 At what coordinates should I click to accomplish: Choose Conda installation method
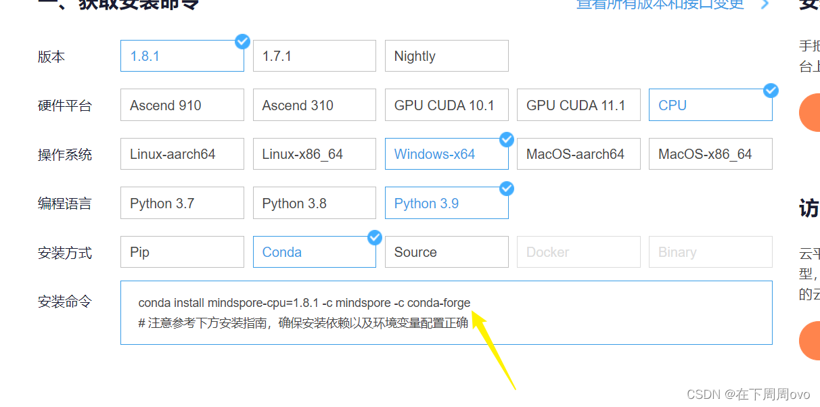pos(314,252)
